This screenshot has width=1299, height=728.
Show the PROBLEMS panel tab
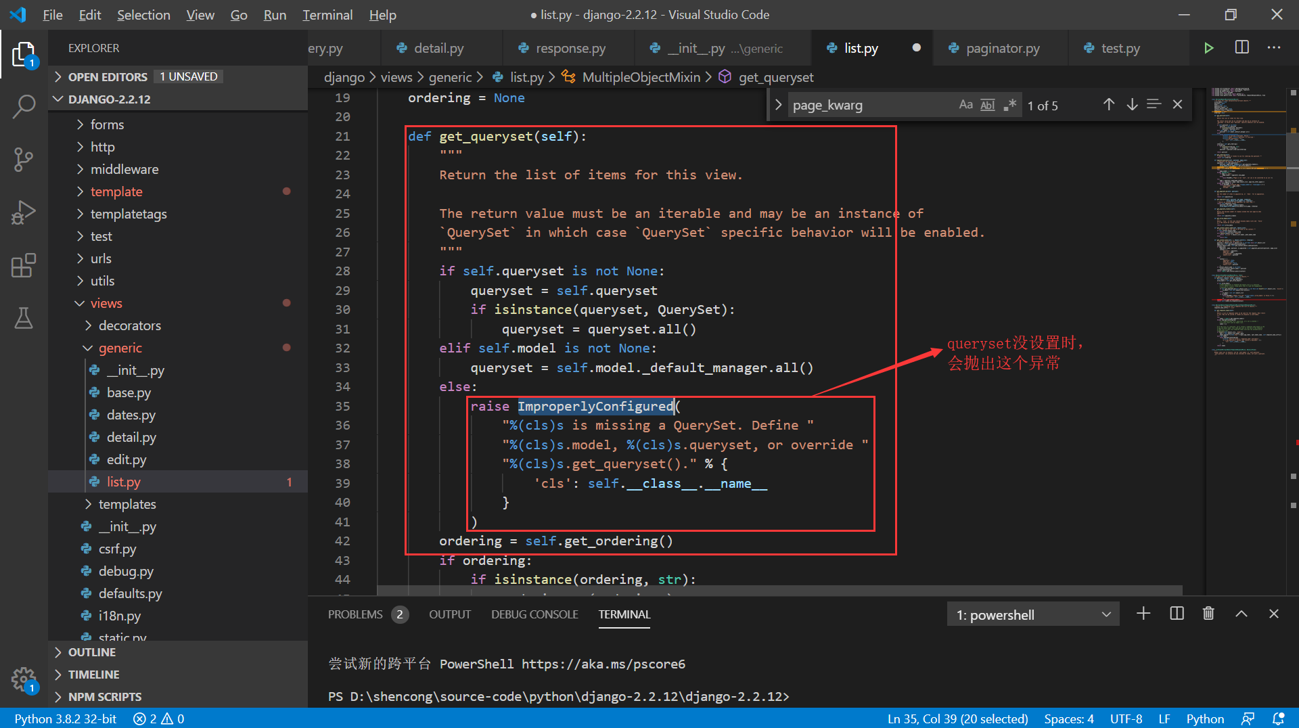point(367,614)
